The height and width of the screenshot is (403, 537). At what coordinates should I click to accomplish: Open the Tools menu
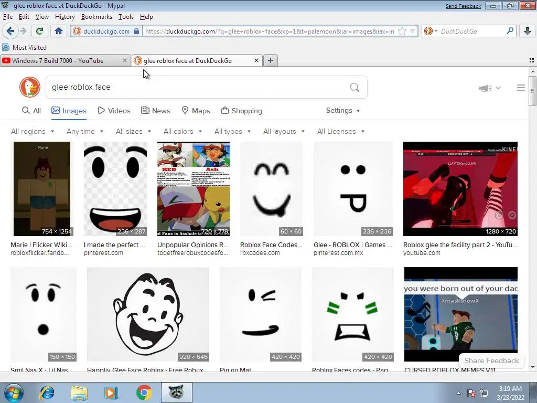tap(126, 16)
